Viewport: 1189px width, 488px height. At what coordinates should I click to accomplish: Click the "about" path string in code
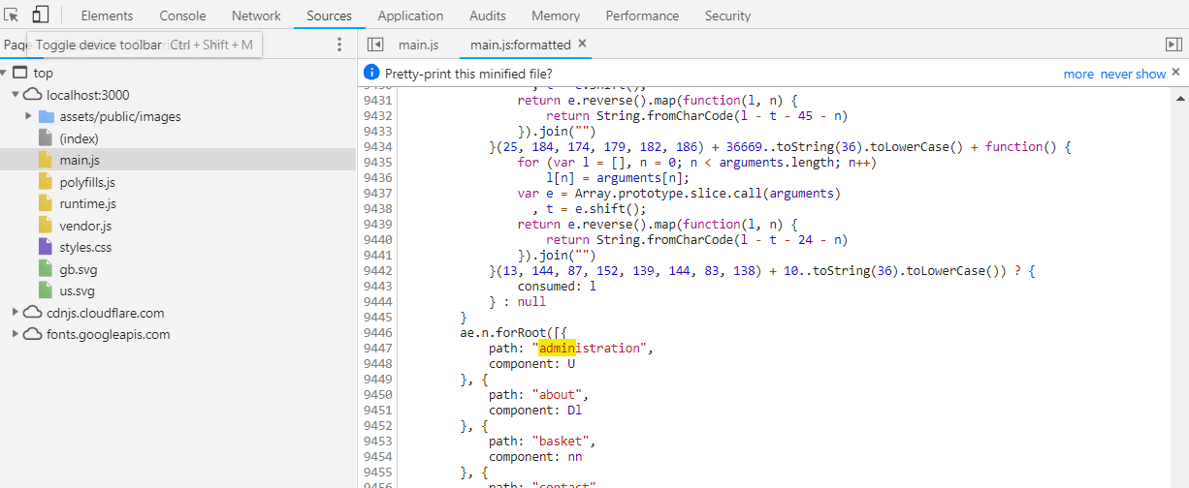click(x=557, y=394)
